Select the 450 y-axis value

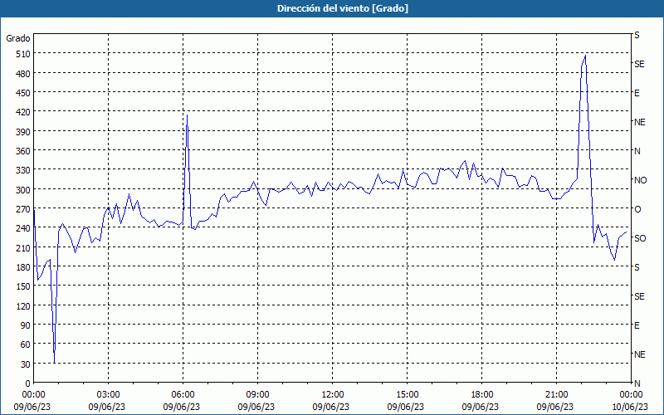[x=22, y=93]
